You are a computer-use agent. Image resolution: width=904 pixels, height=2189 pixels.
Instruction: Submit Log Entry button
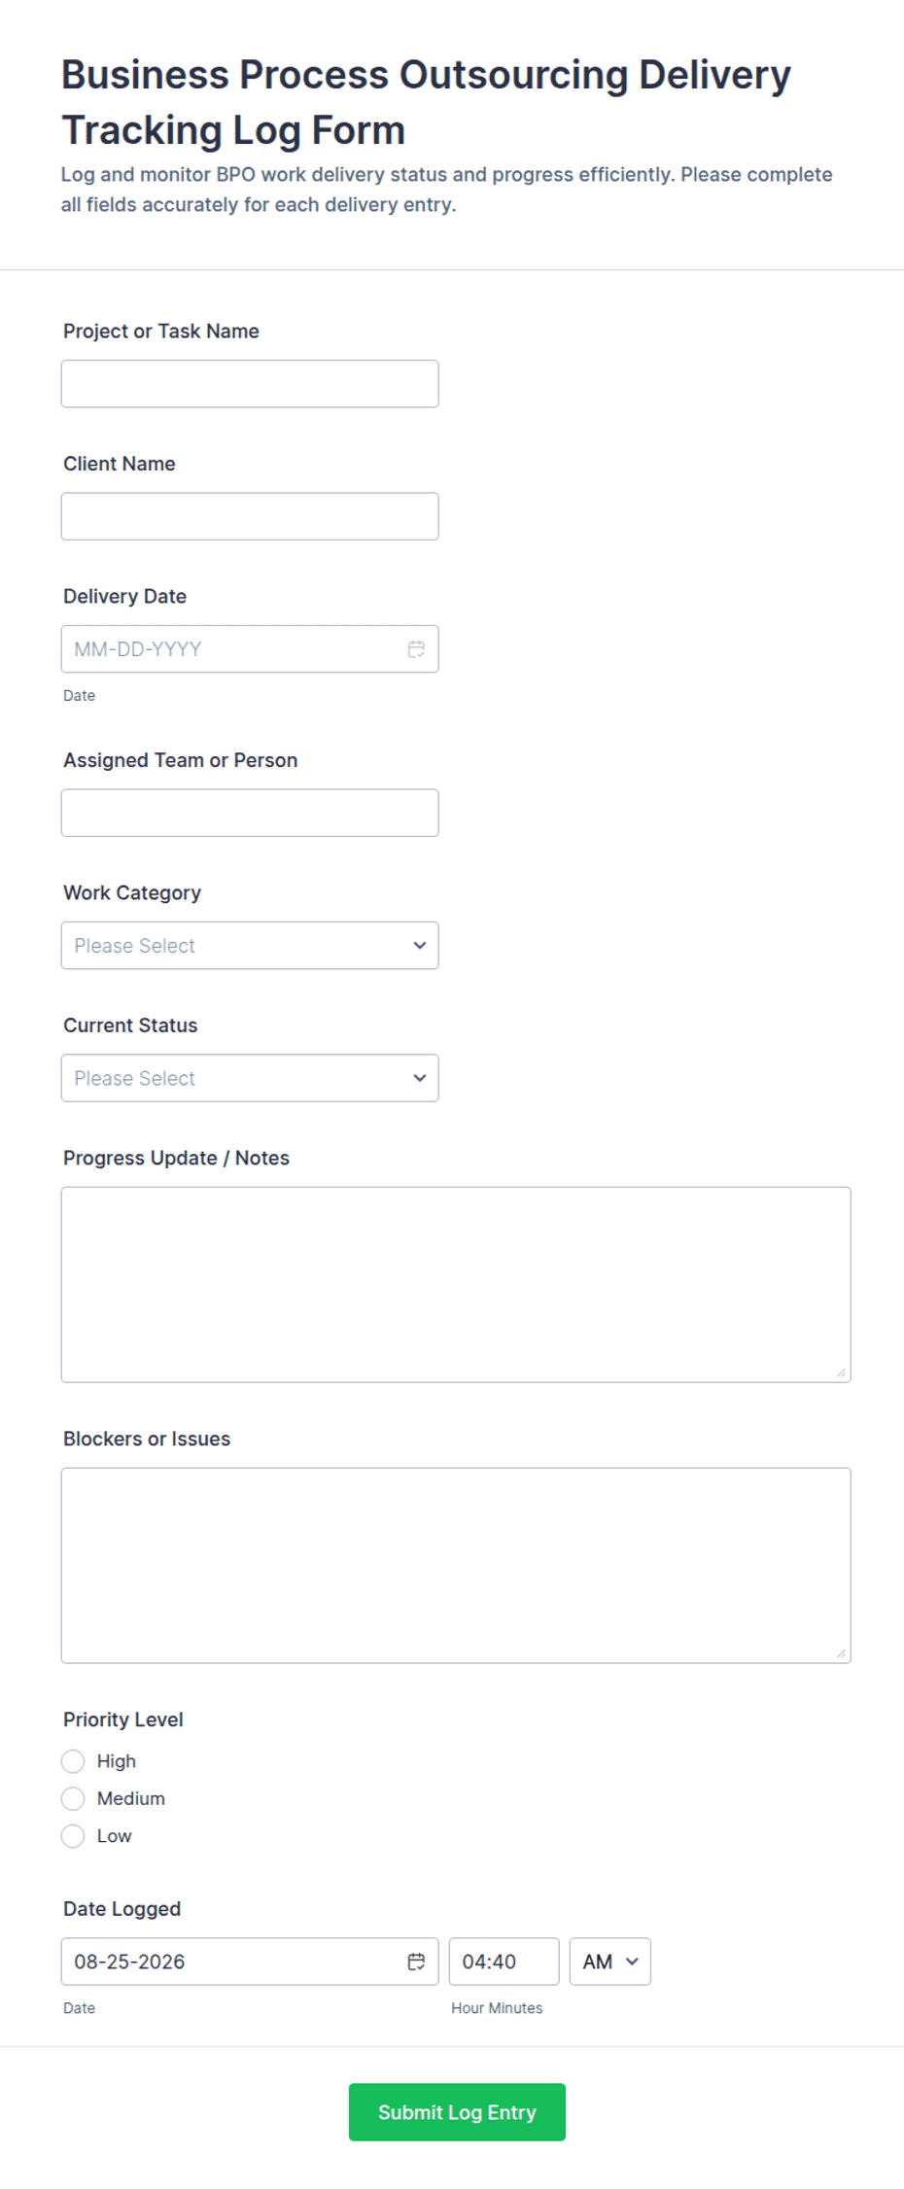[x=457, y=2112]
